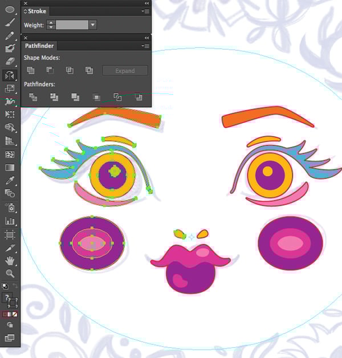Click the Unite shape mode
342x358 pixels.
(31, 70)
